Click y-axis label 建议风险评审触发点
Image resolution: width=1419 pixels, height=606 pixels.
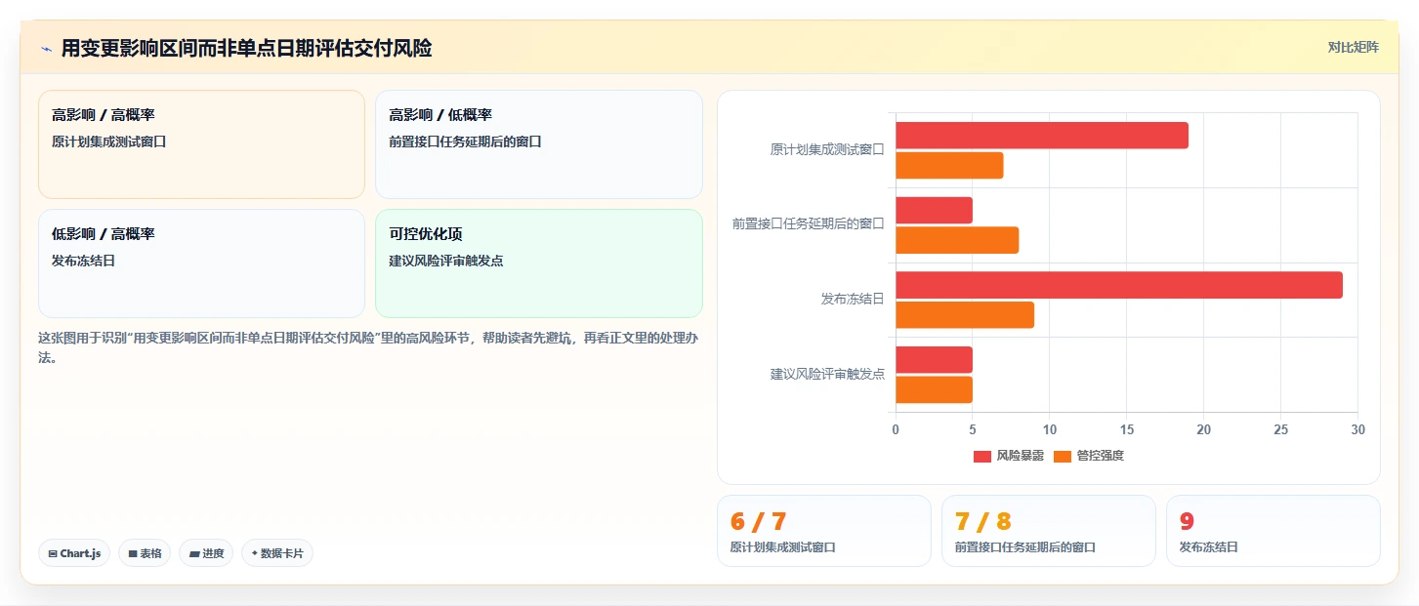pyautogui.click(x=827, y=374)
